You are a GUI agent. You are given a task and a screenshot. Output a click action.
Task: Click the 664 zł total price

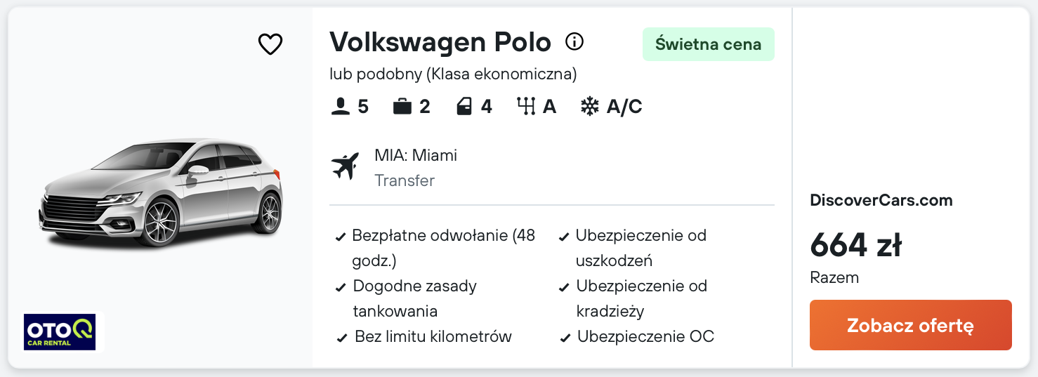click(x=855, y=245)
